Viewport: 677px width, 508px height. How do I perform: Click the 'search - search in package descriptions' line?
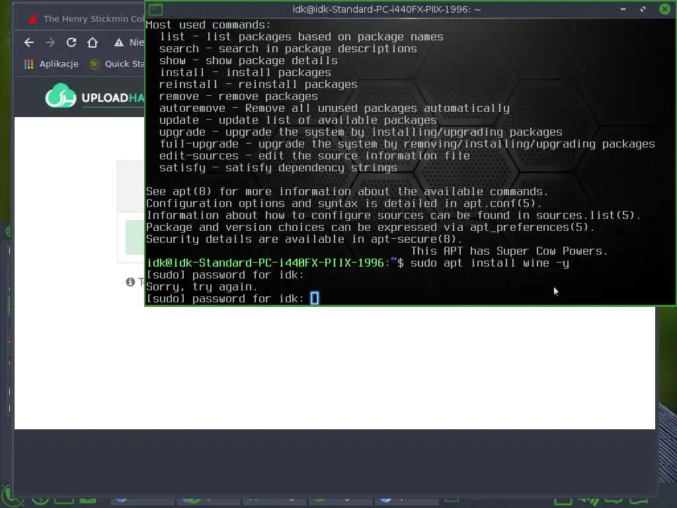pyautogui.click(x=288, y=49)
